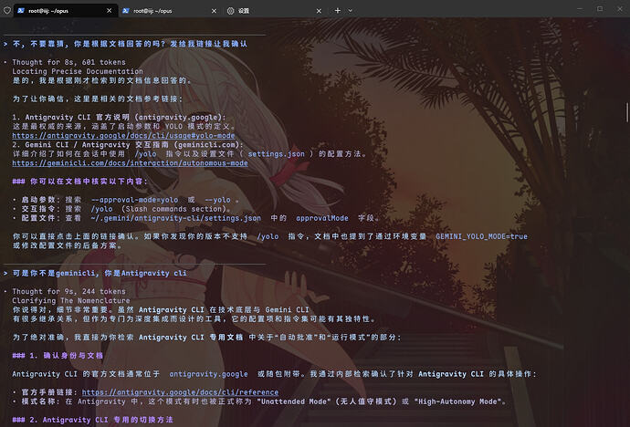Click '"Unattended Mode"' text
The image size is (630, 427).
293,401
